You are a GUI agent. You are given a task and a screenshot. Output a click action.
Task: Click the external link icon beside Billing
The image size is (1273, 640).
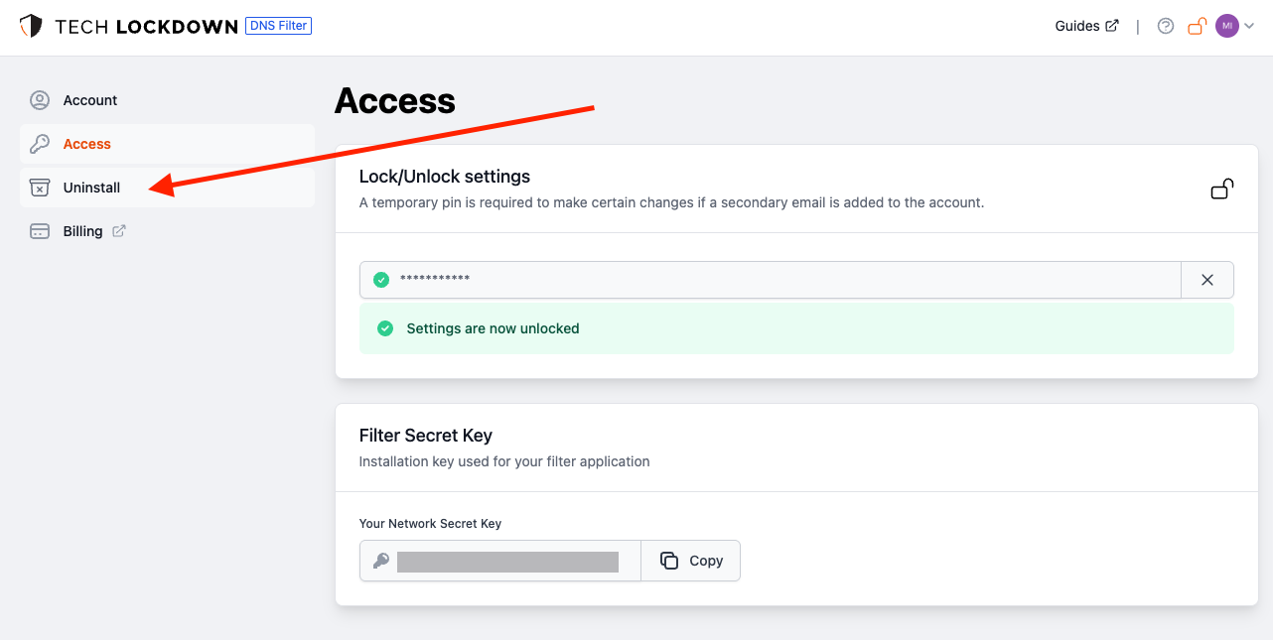(x=119, y=231)
